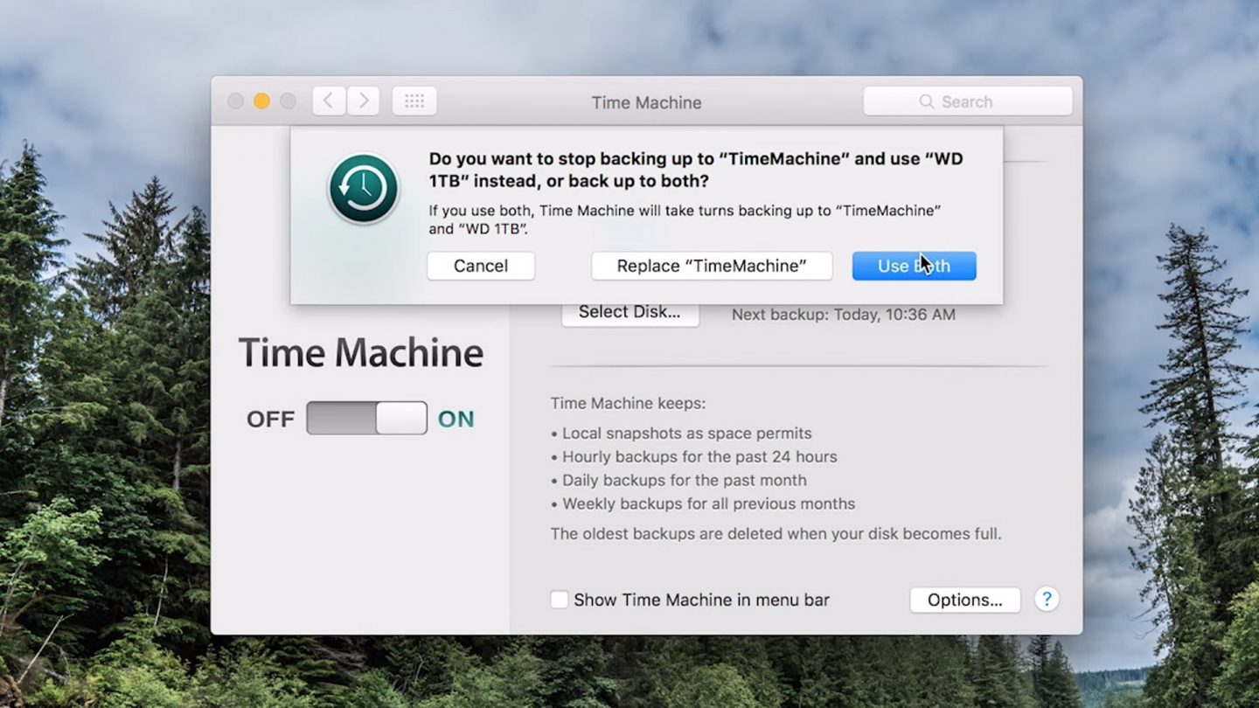Click "Daily backups for the past month"
Image resolution: width=1259 pixels, height=708 pixels.
coord(678,480)
